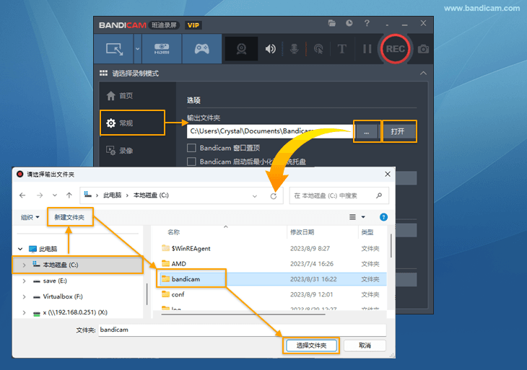Open the scheduled recording clock icon

(349, 23)
